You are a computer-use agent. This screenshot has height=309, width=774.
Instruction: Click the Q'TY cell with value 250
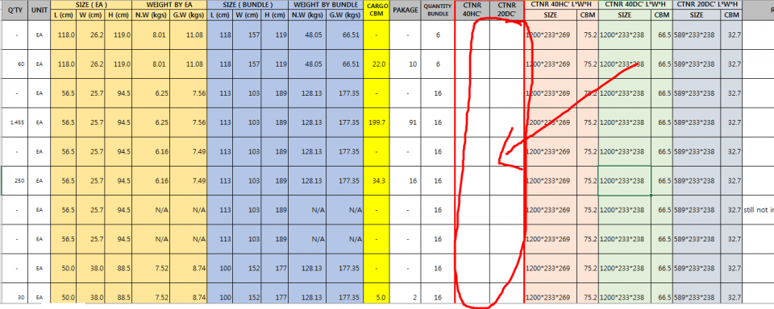(x=15, y=181)
